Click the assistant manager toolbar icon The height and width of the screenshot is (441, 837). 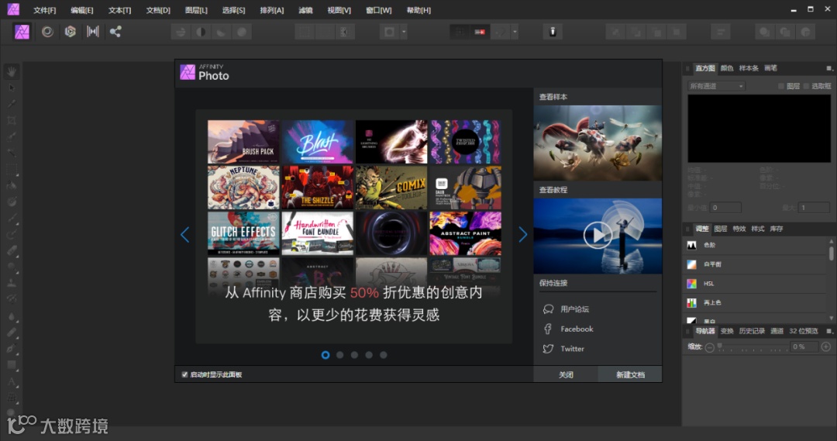point(553,32)
